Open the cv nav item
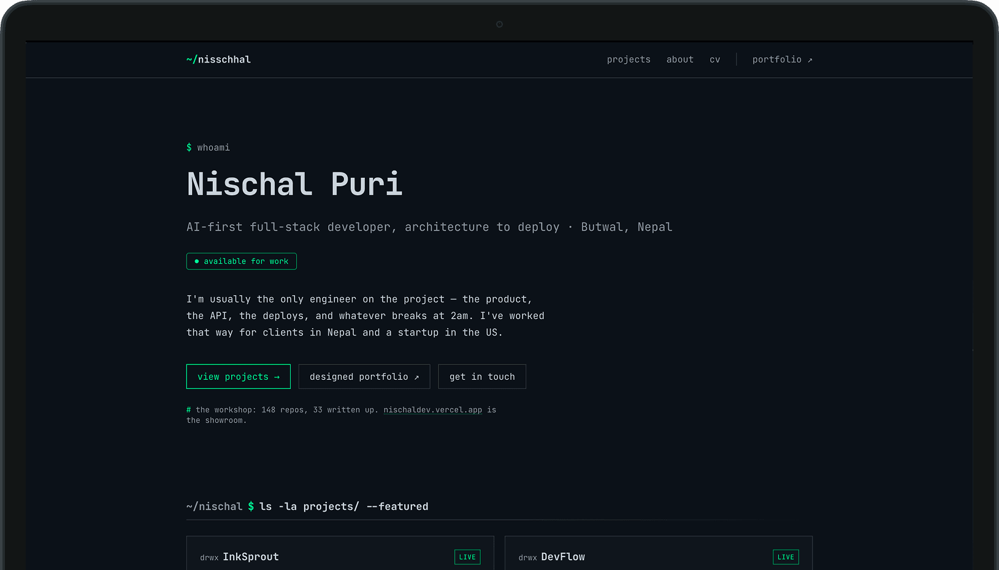The width and height of the screenshot is (999, 570). (x=714, y=60)
